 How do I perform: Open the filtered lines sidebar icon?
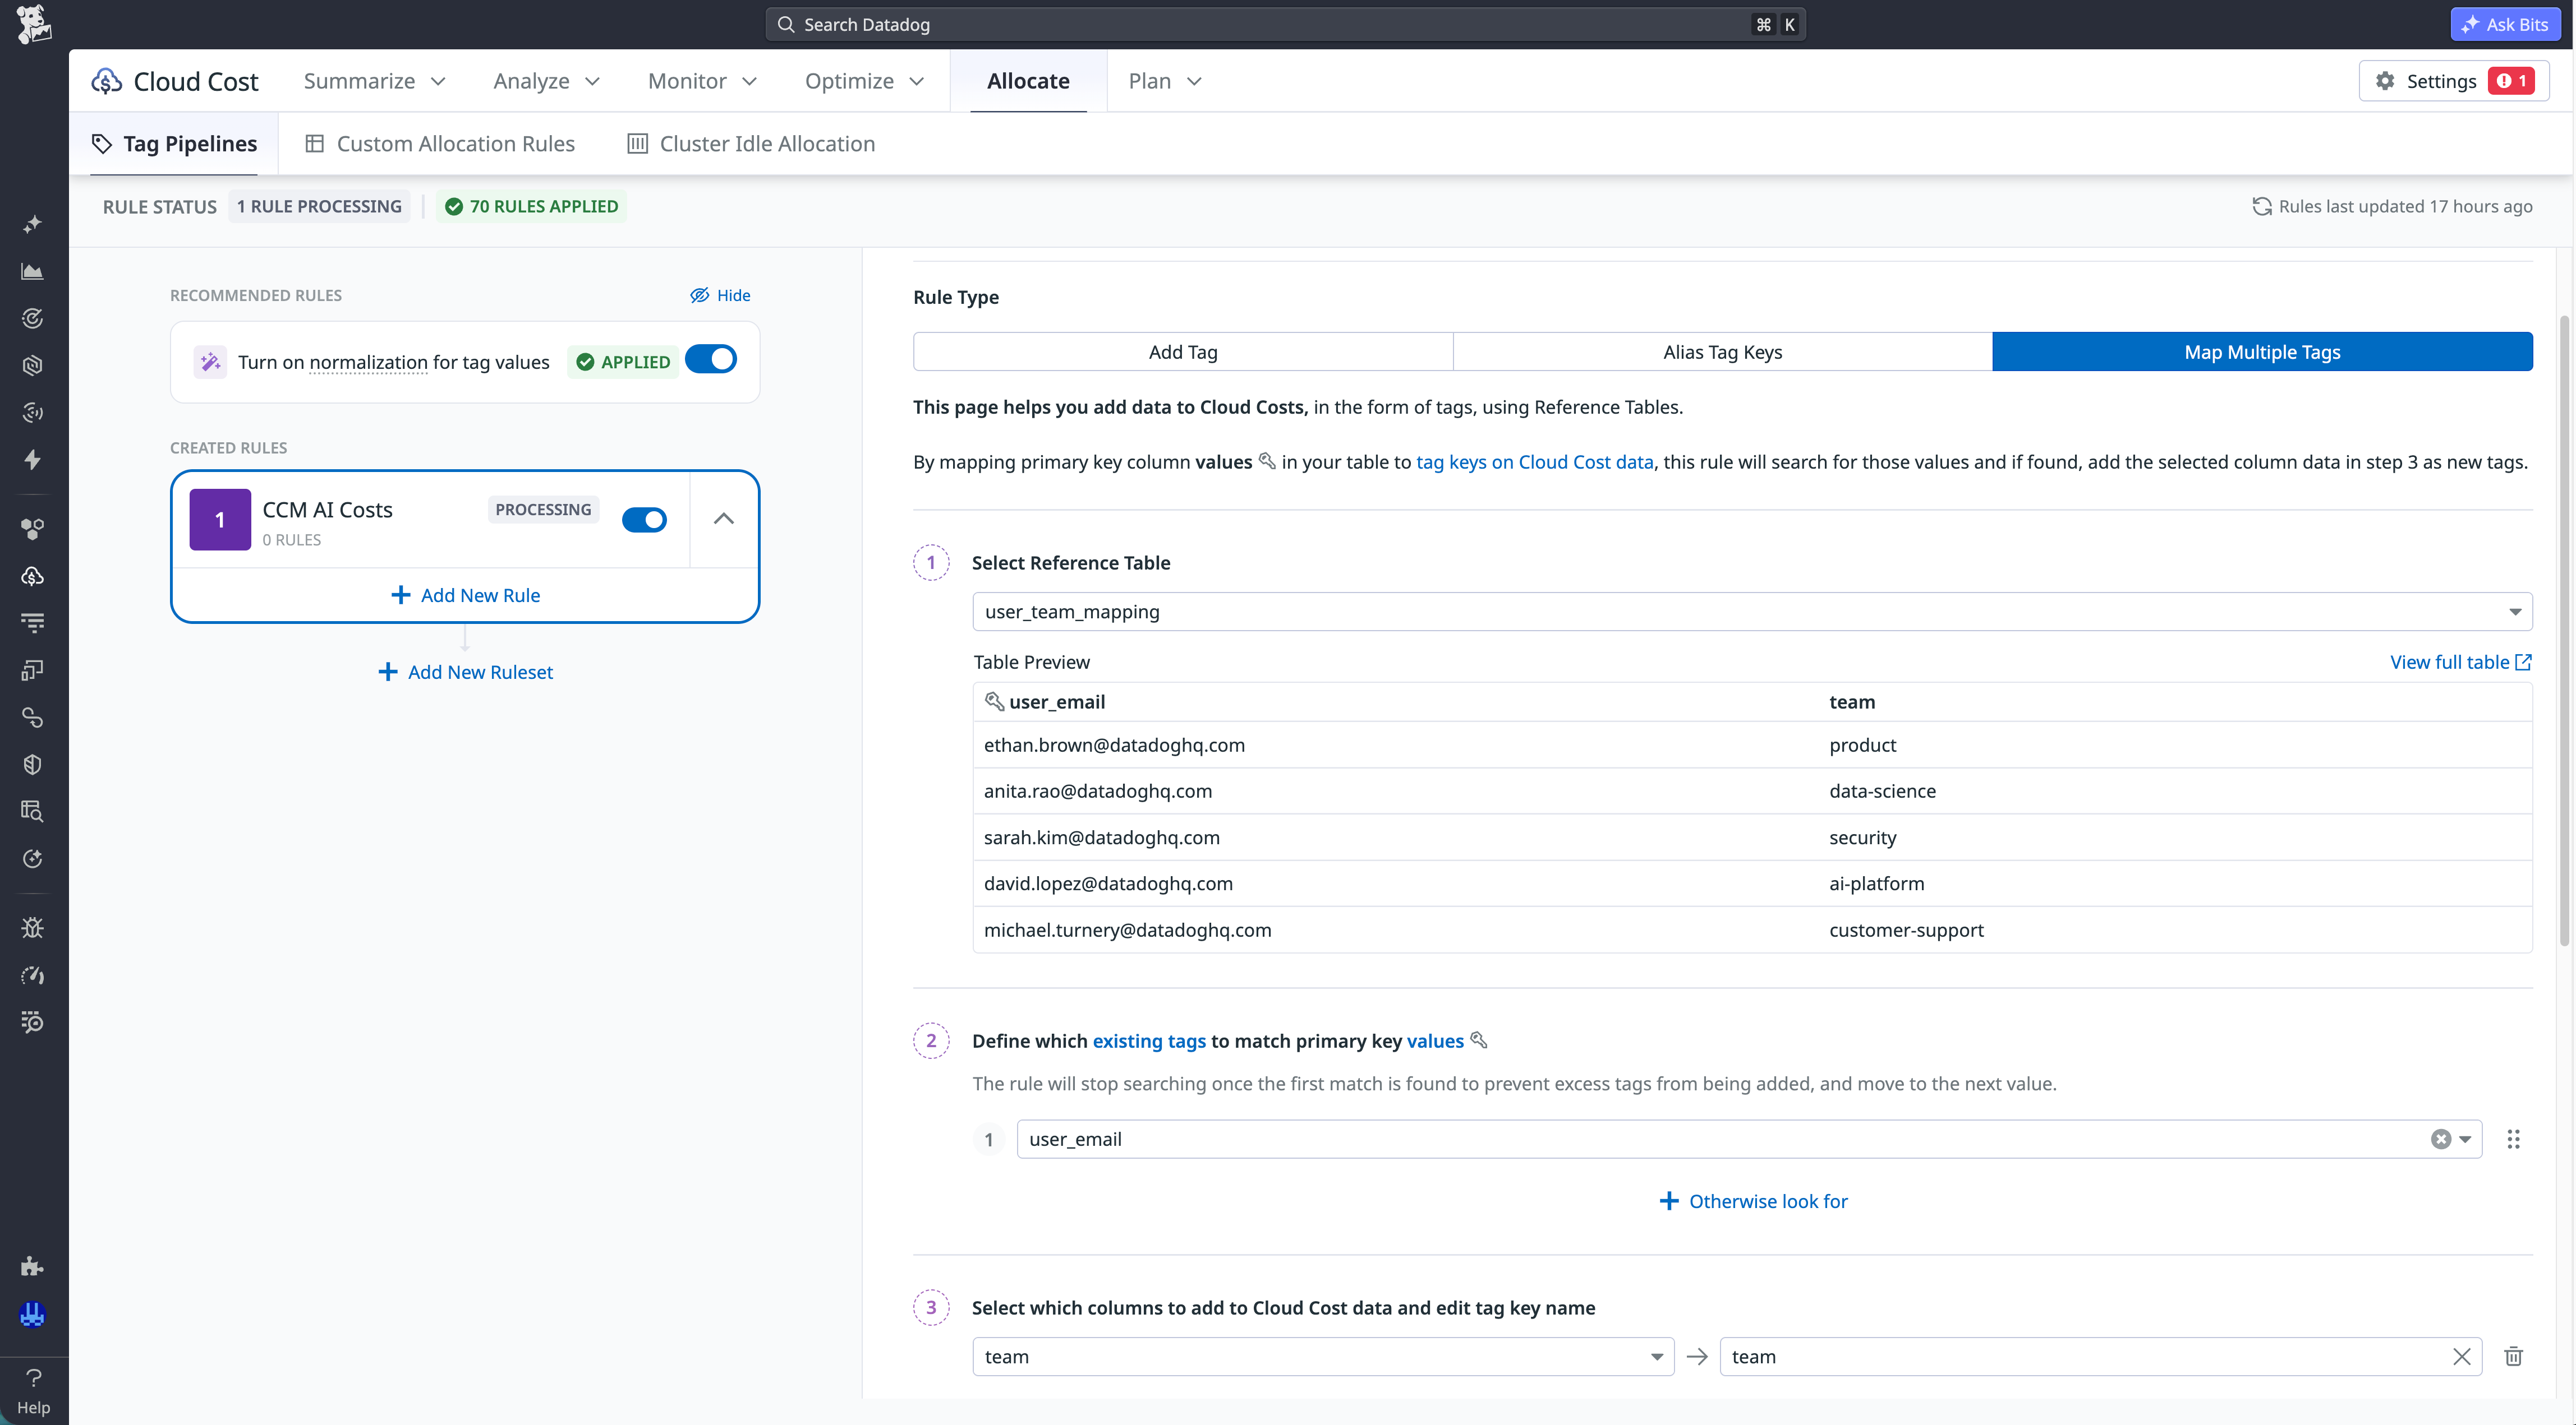pyautogui.click(x=33, y=623)
